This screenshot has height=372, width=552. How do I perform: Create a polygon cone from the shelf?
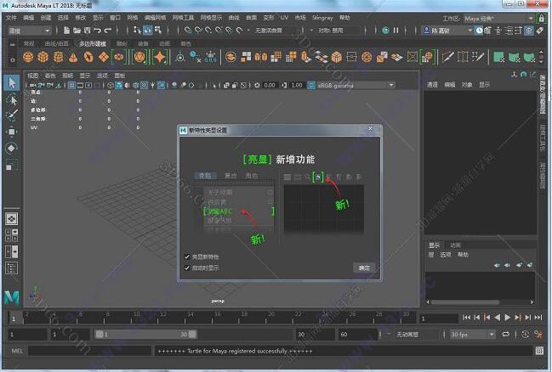[73, 57]
